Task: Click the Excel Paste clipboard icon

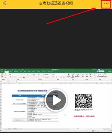Action: (x=2, y=75)
